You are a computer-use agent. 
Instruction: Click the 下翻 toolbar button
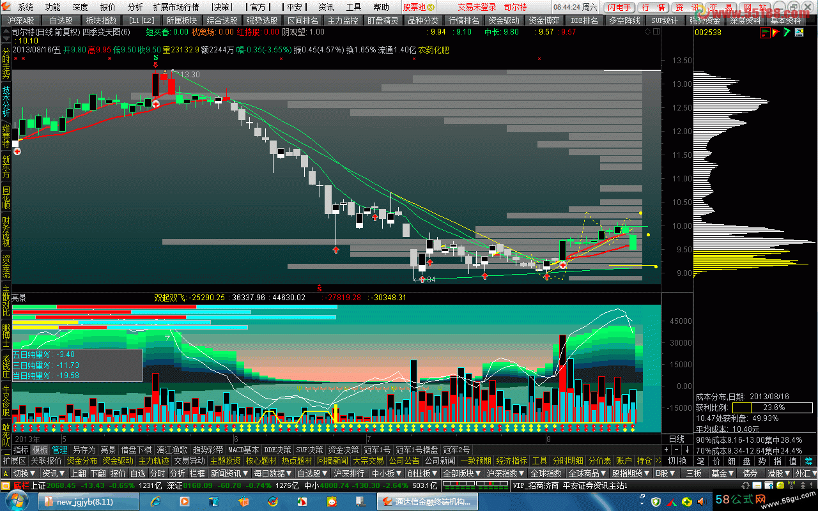click(x=98, y=473)
